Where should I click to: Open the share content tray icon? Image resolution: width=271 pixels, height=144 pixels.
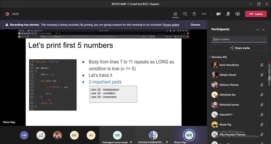click(238, 14)
